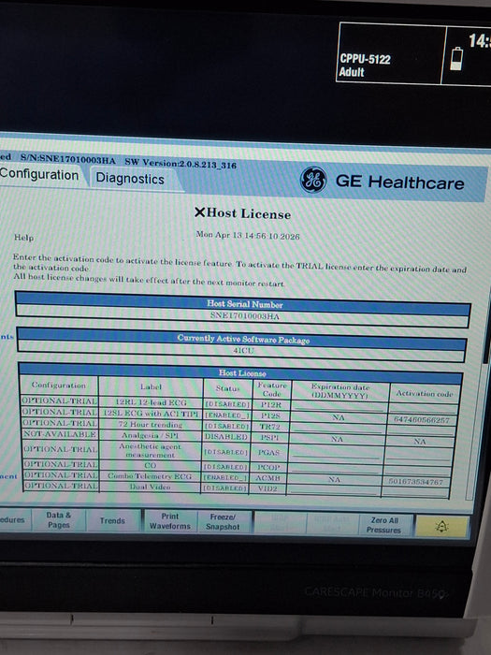The width and height of the screenshot is (491, 655).
Task: Toggle the Combo Telemetry ECG ENABLED status
Action: (225, 477)
